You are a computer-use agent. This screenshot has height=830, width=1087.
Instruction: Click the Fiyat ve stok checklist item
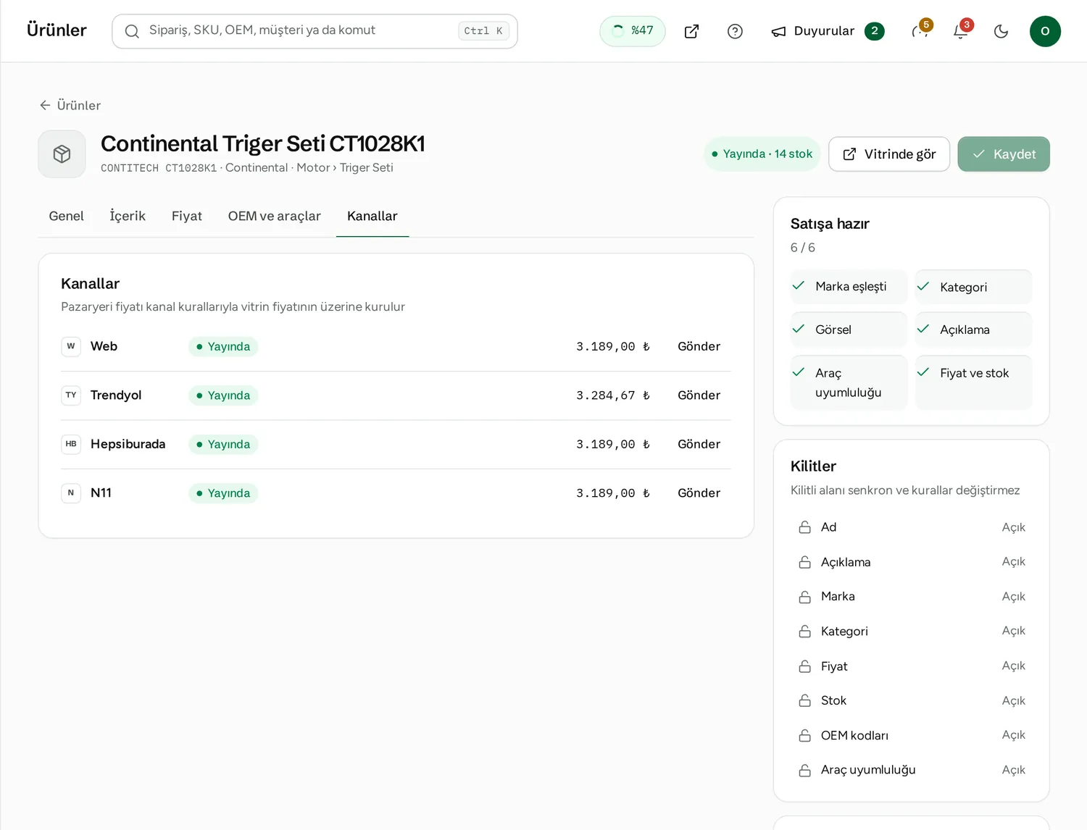click(973, 382)
